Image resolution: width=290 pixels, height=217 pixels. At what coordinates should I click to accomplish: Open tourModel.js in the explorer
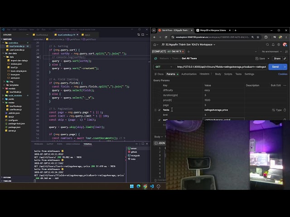click(x=15, y=92)
